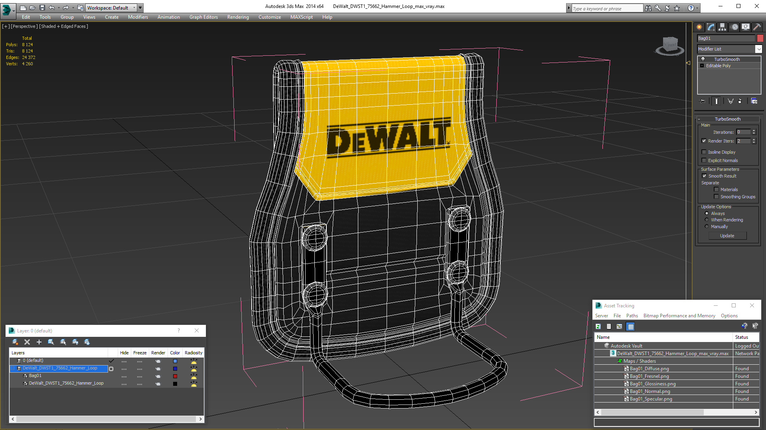Click Refresh icon in Asset Tracking

click(598, 326)
